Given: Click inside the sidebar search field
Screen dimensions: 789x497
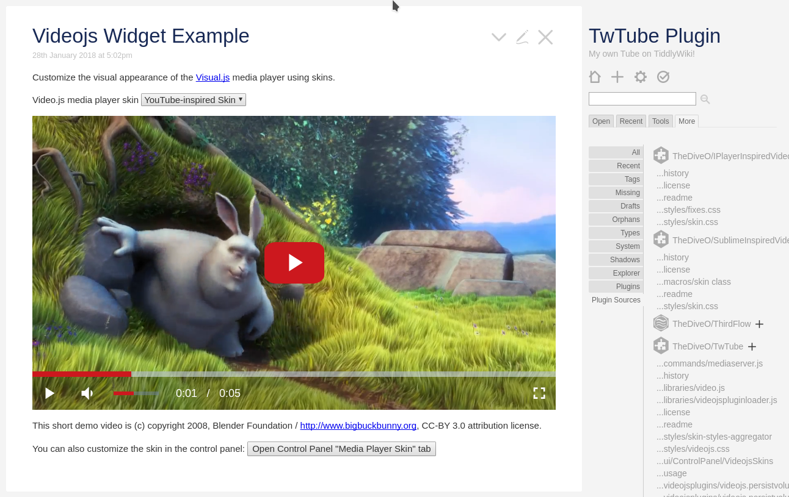Looking at the screenshot, I should [642, 98].
